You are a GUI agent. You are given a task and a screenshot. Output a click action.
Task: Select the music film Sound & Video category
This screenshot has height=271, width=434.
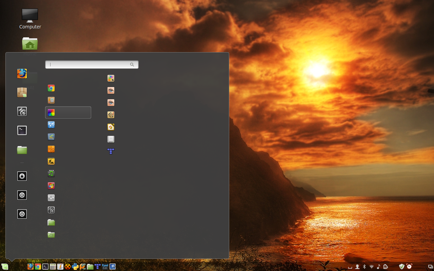pos(51,173)
